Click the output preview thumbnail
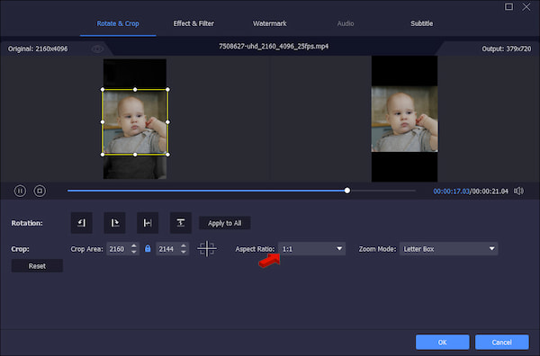The width and height of the screenshot is (540, 356). 404,119
